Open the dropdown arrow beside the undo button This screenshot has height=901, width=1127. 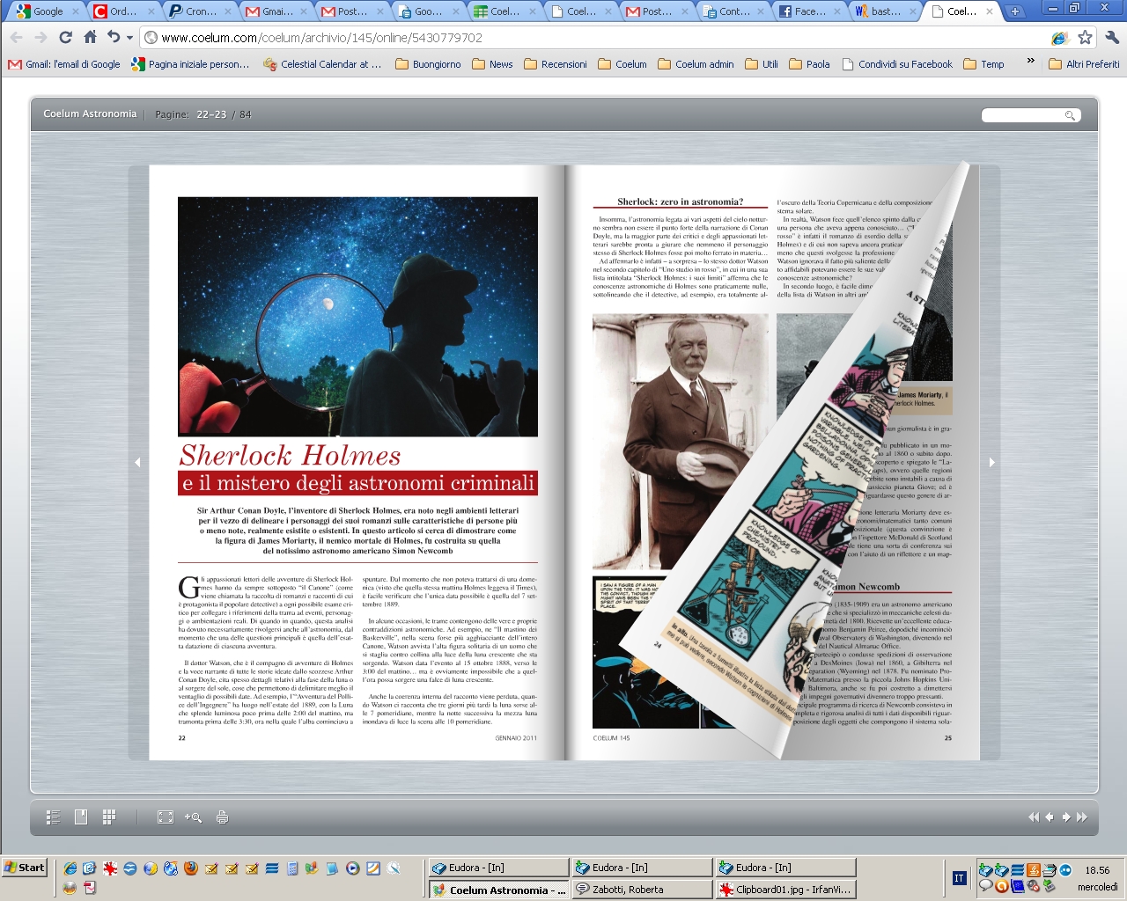(129, 38)
